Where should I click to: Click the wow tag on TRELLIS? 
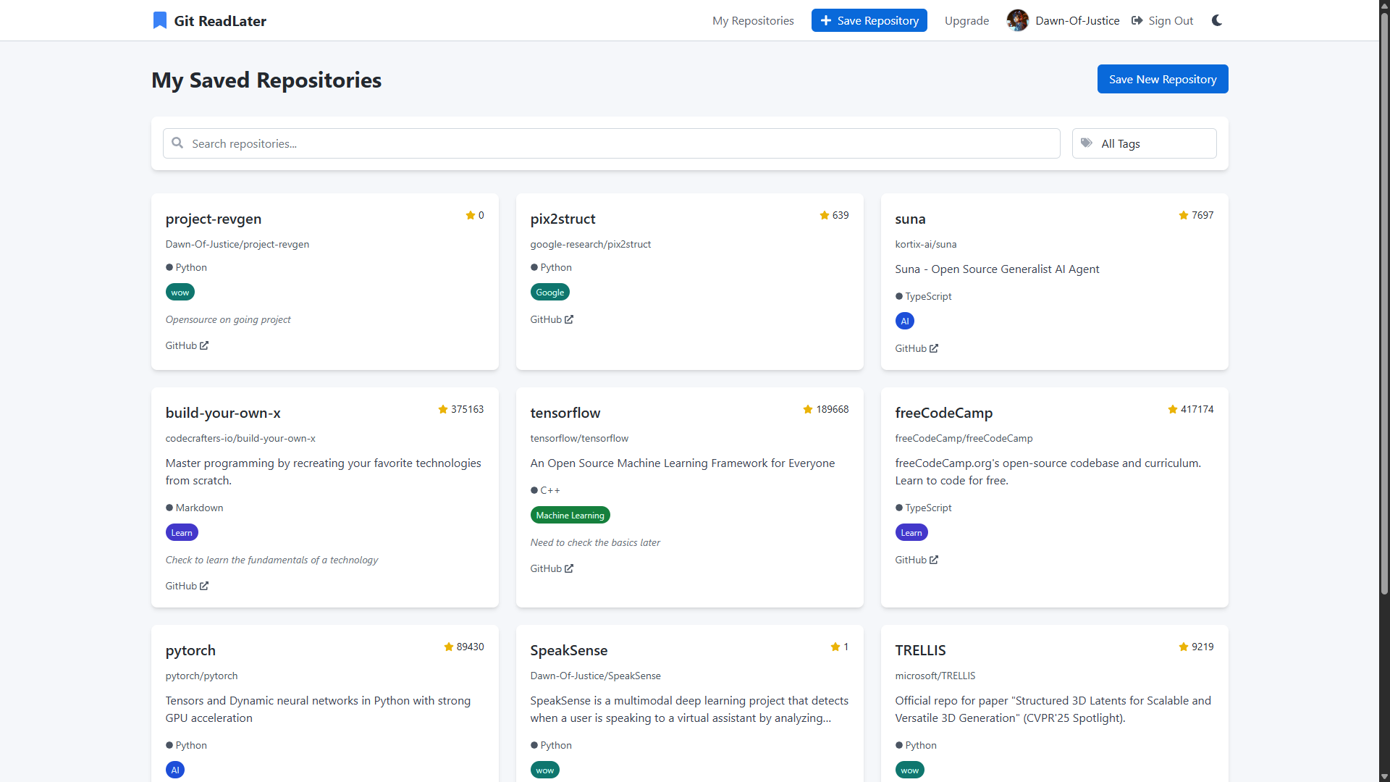coord(910,770)
